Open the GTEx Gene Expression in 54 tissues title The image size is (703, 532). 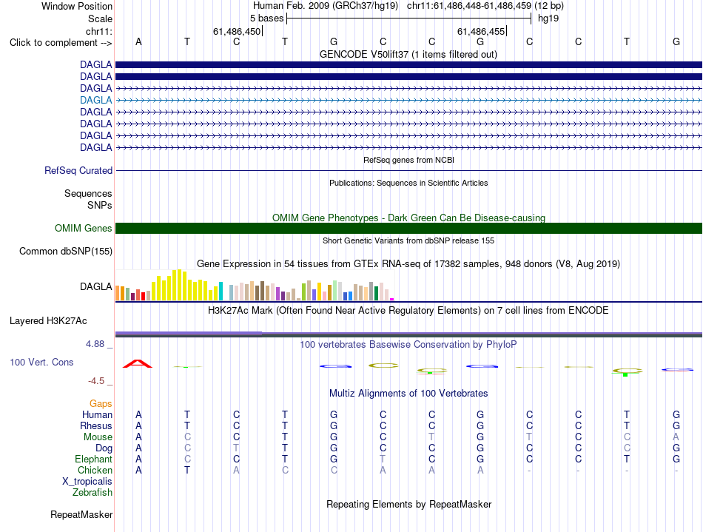click(x=408, y=263)
